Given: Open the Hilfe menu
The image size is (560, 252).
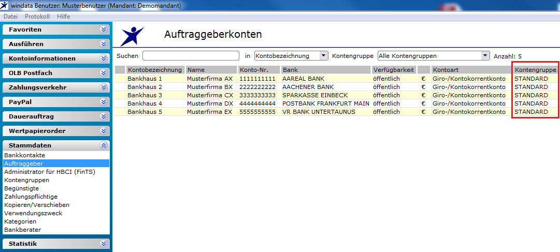Looking at the screenshot, I should tap(64, 17).
